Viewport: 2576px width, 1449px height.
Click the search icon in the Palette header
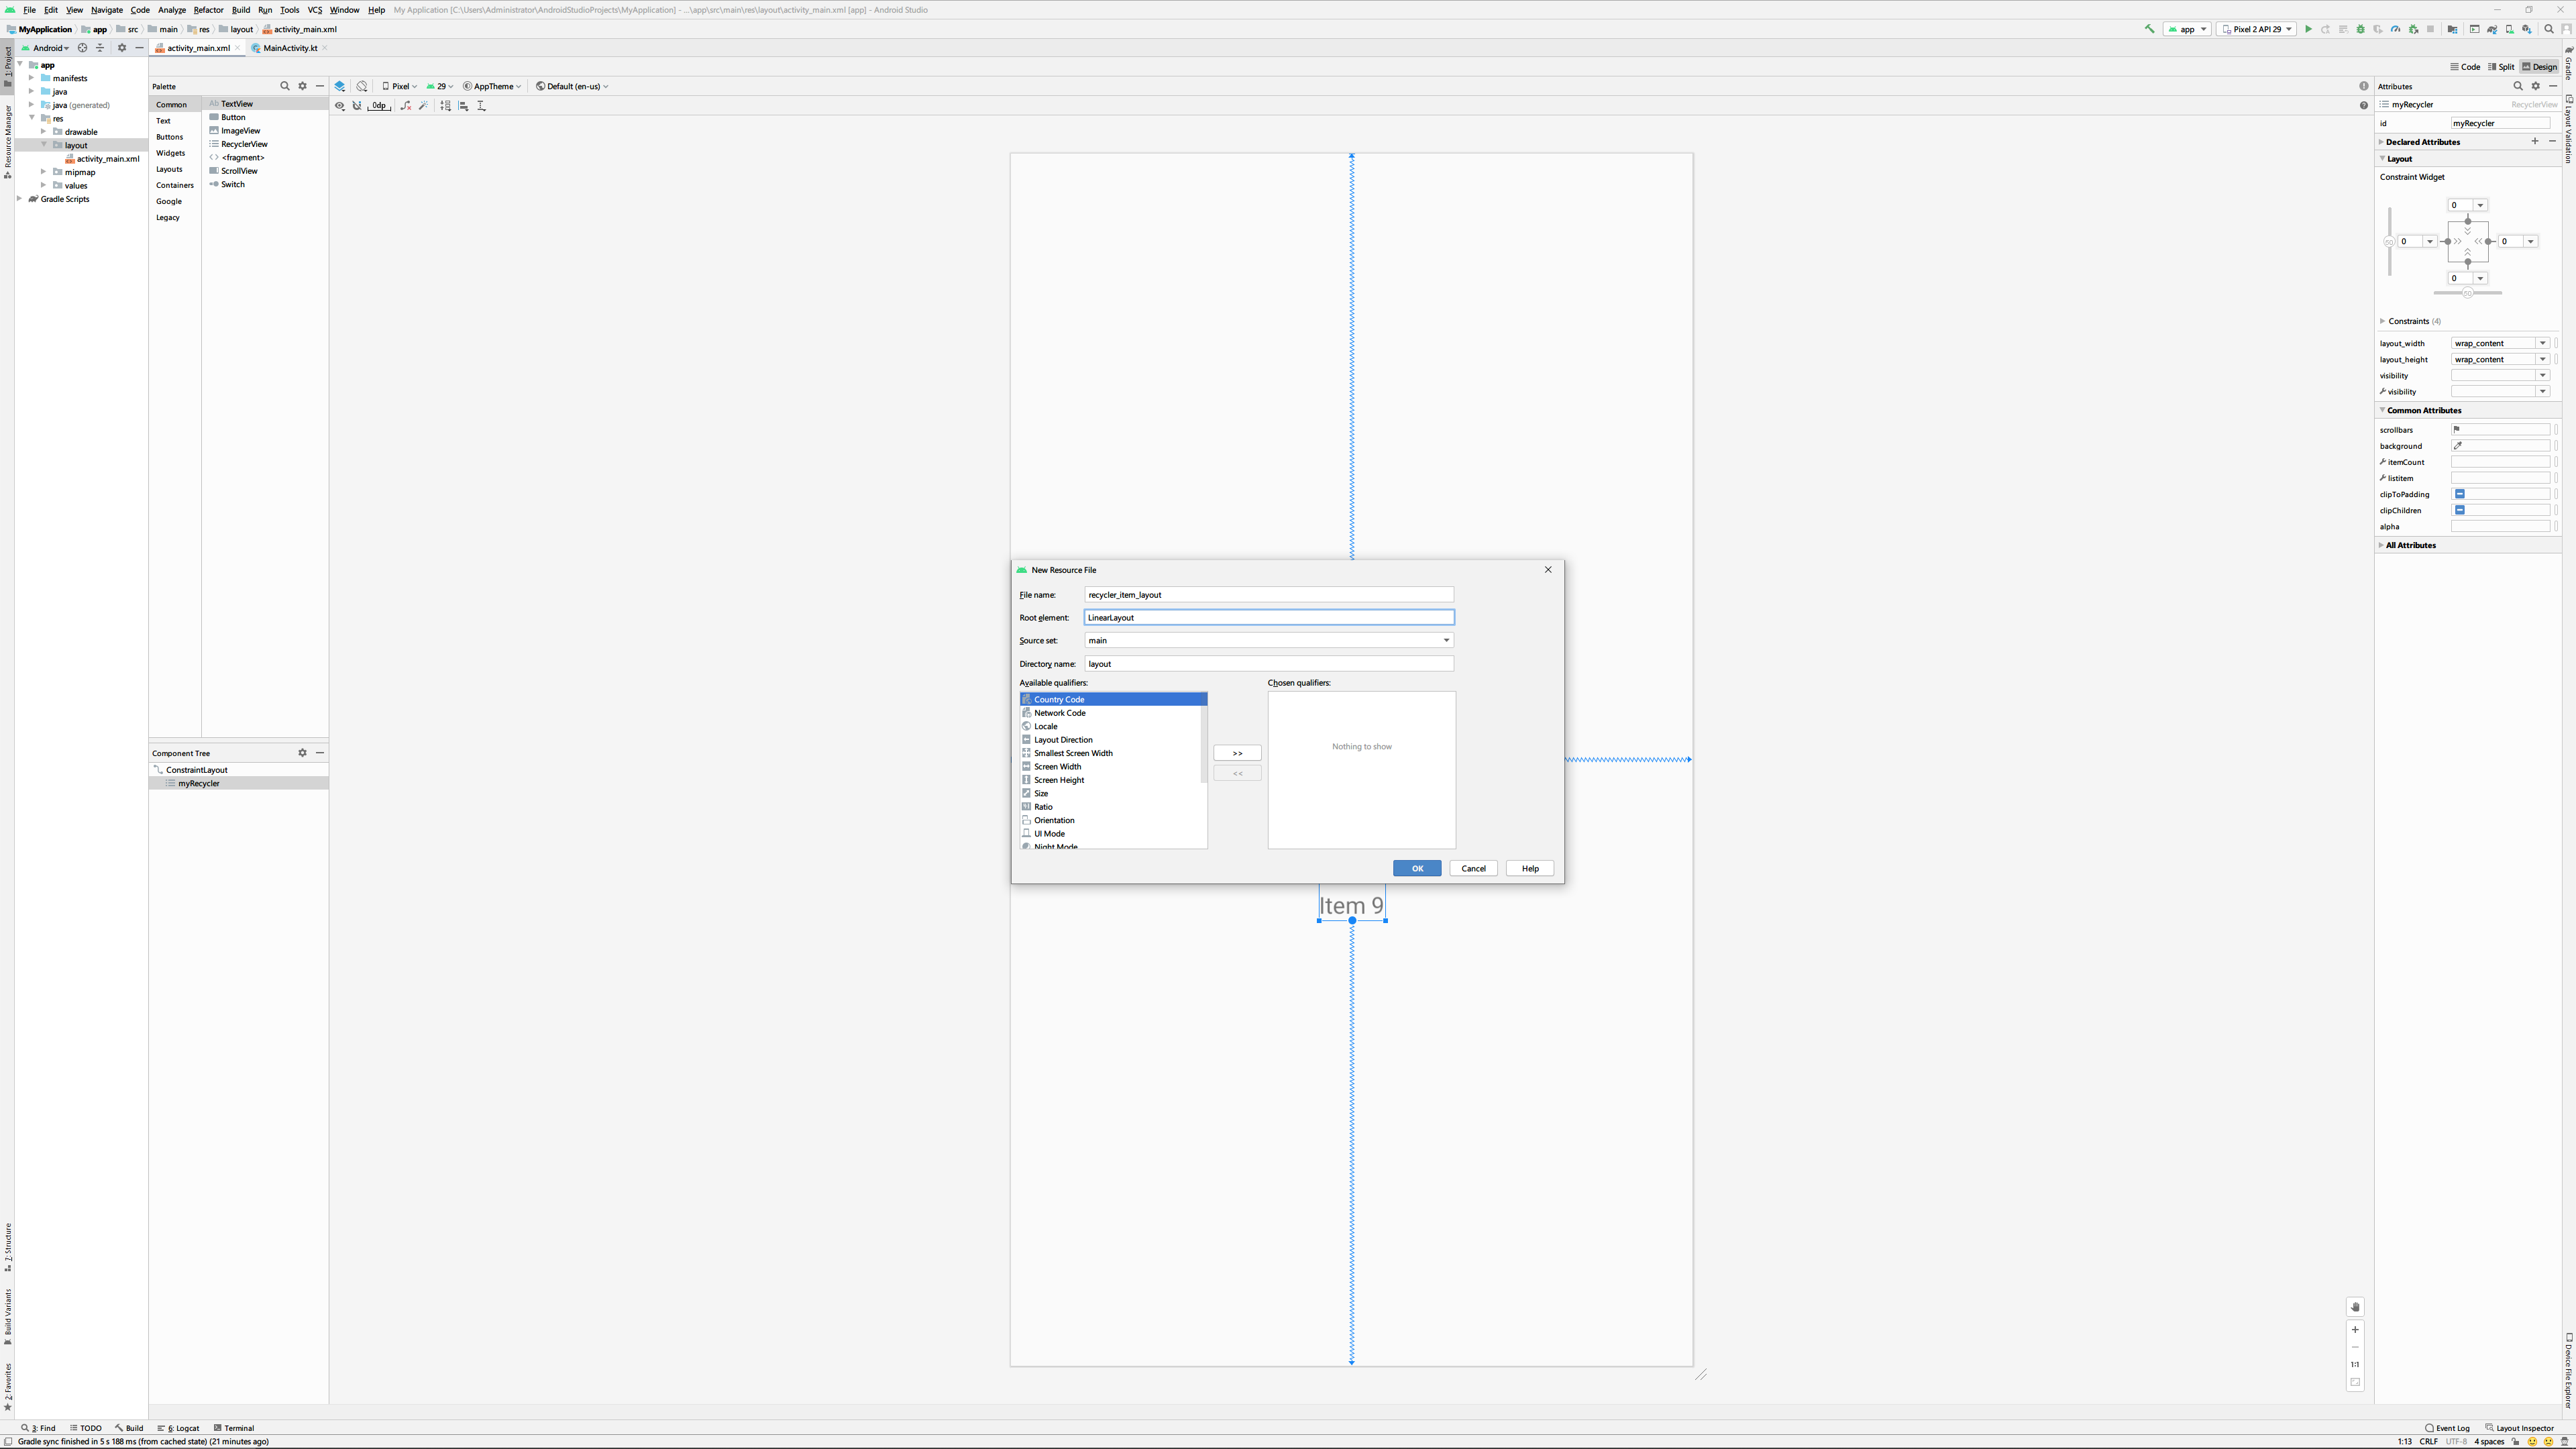pos(285,86)
